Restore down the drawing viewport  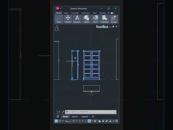(113, 27)
